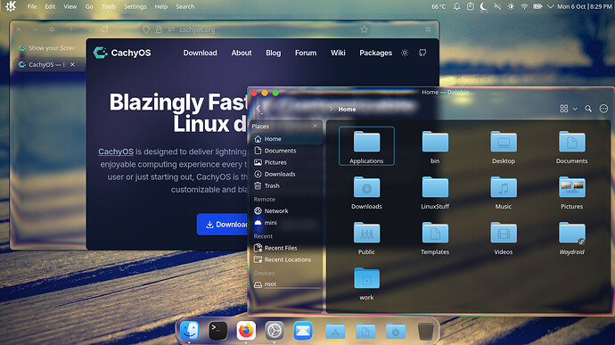
Task: Open the View menu in top bar
Action: pyautogui.click(x=70, y=6)
